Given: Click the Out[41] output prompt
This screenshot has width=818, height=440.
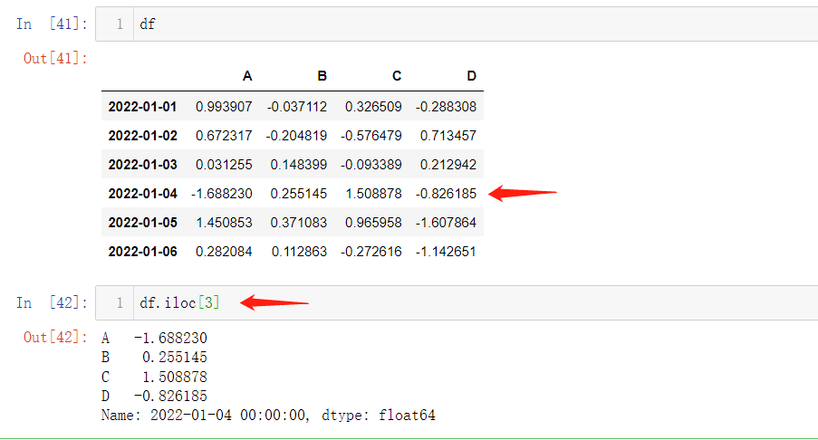Looking at the screenshot, I should point(55,58).
